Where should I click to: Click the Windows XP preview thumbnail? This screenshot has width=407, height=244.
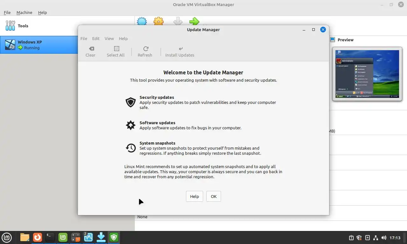pyautogui.click(x=367, y=74)
